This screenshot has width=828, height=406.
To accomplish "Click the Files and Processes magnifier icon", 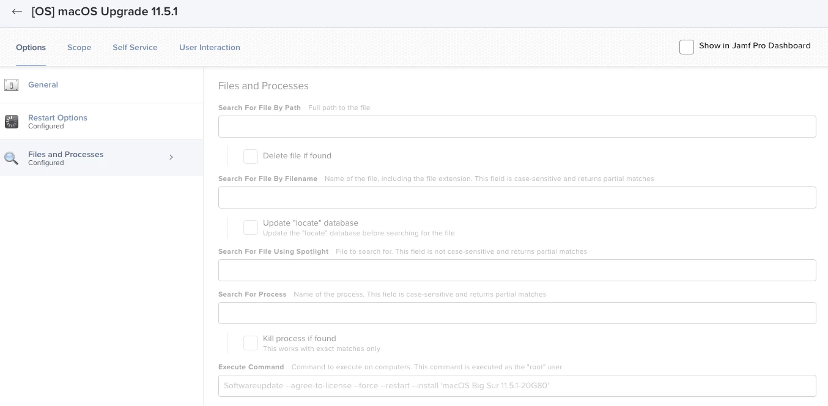I will coord(11,158).
